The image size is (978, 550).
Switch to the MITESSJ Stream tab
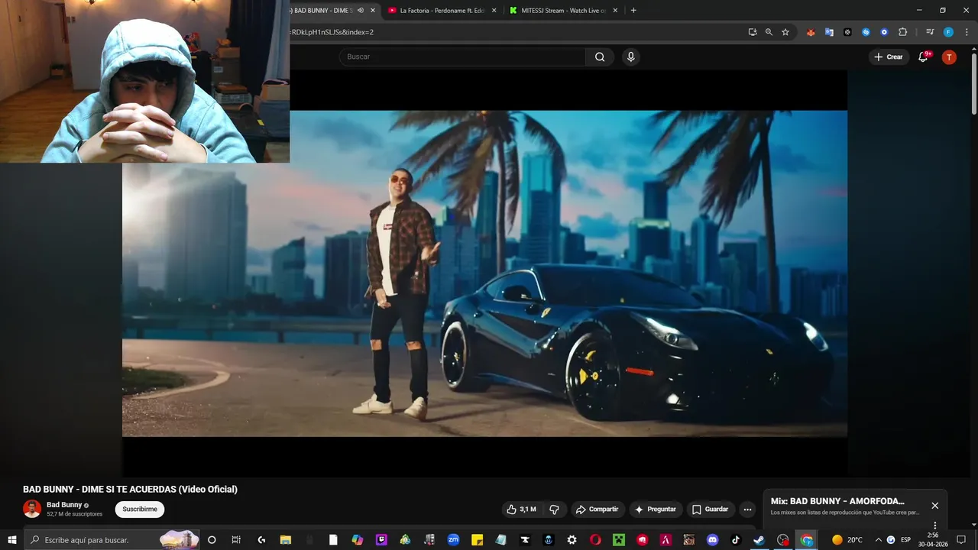563,11
